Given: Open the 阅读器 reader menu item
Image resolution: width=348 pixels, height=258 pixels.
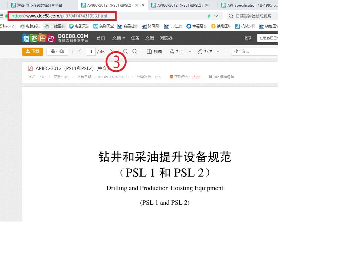Looking at the screenshot, I should [166, 38].
